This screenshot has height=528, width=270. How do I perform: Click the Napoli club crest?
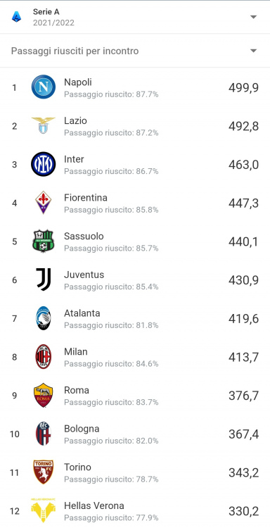tap(44, 87)
